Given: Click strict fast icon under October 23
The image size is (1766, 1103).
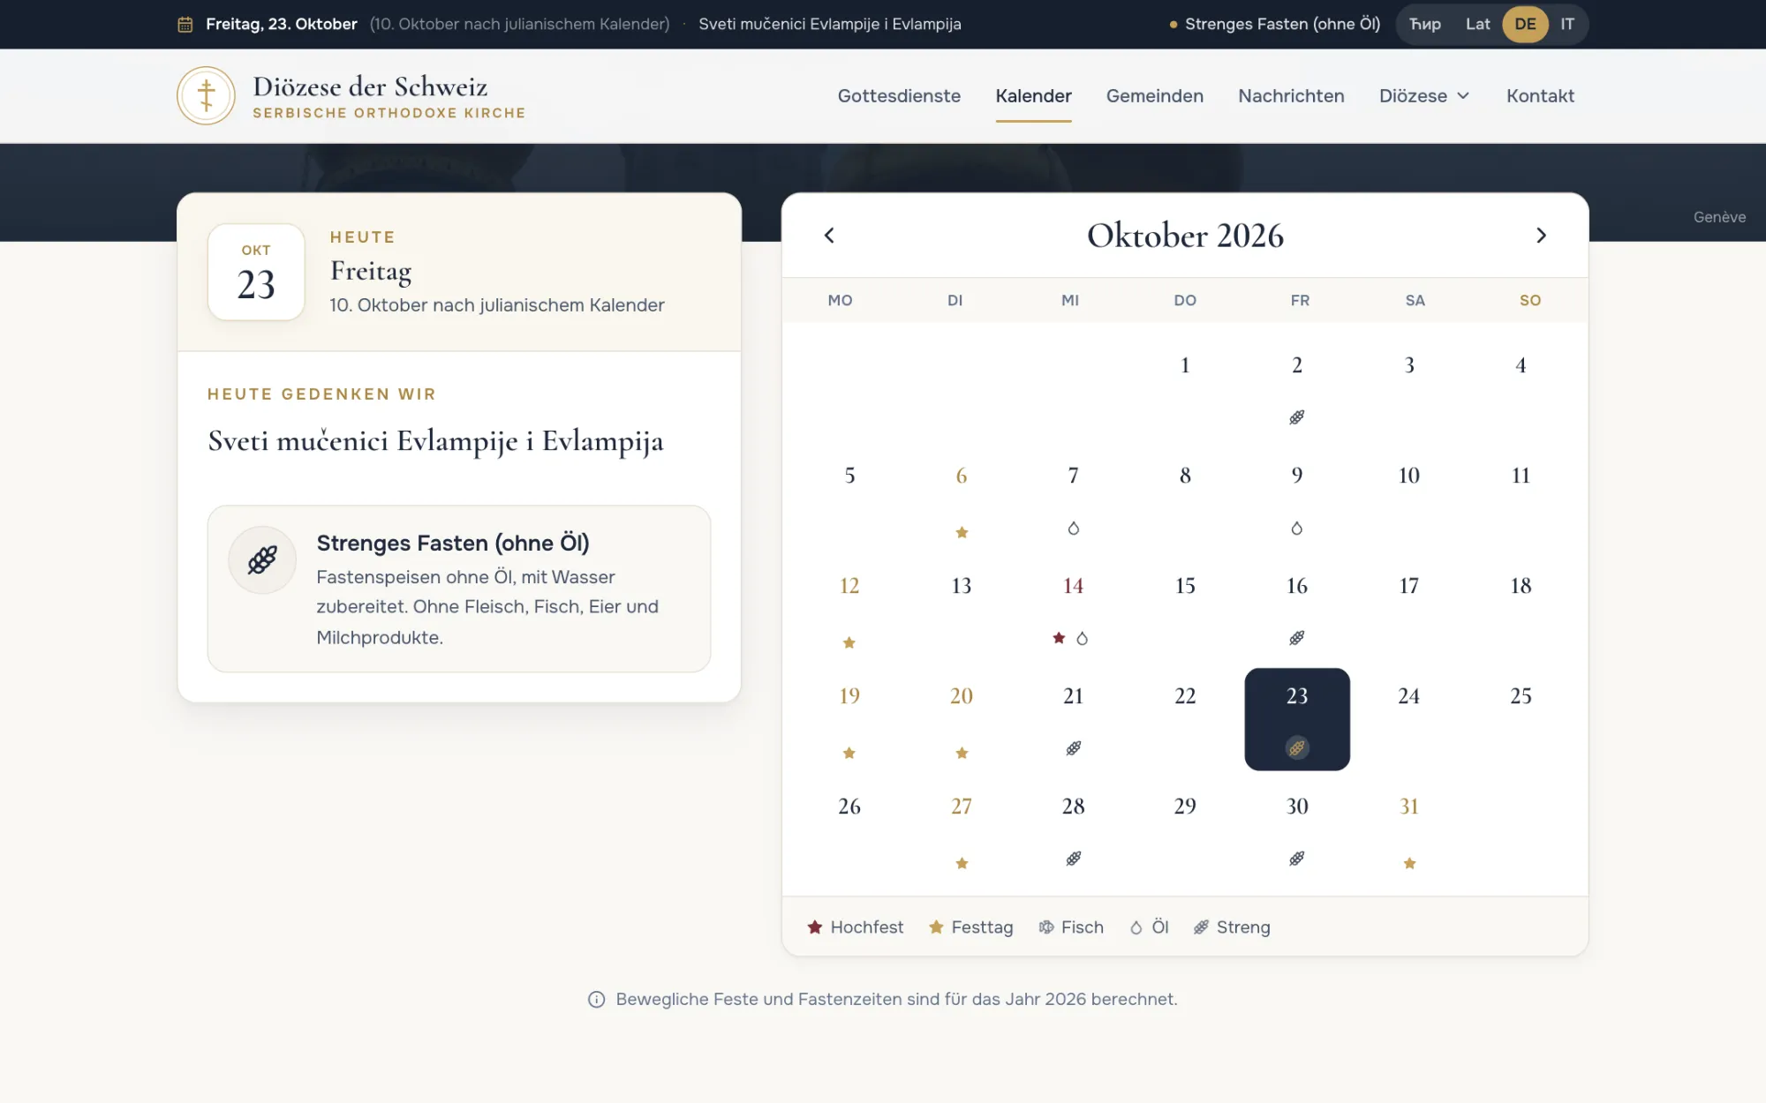Looking at the screenshot, I should click(x=1297, y=748).
